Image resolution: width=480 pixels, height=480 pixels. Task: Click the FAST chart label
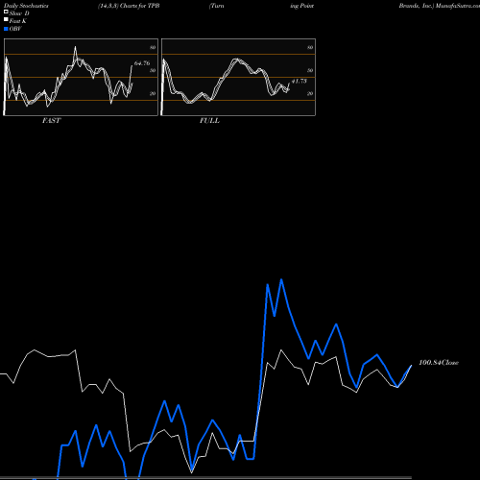pos(51,120)
